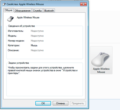Click the Мышь category value

coord(34,45)
